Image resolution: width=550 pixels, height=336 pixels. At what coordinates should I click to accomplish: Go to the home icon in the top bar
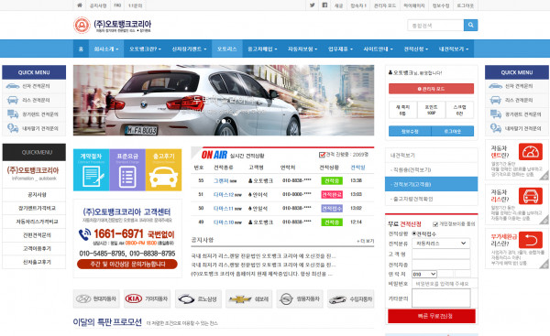click(80, 5)
